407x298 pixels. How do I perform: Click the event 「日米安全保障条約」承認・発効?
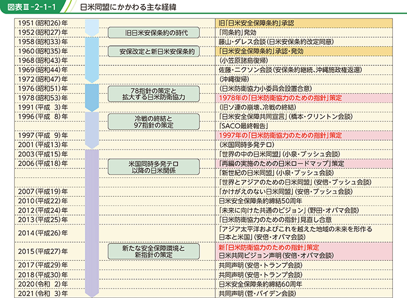261,51
